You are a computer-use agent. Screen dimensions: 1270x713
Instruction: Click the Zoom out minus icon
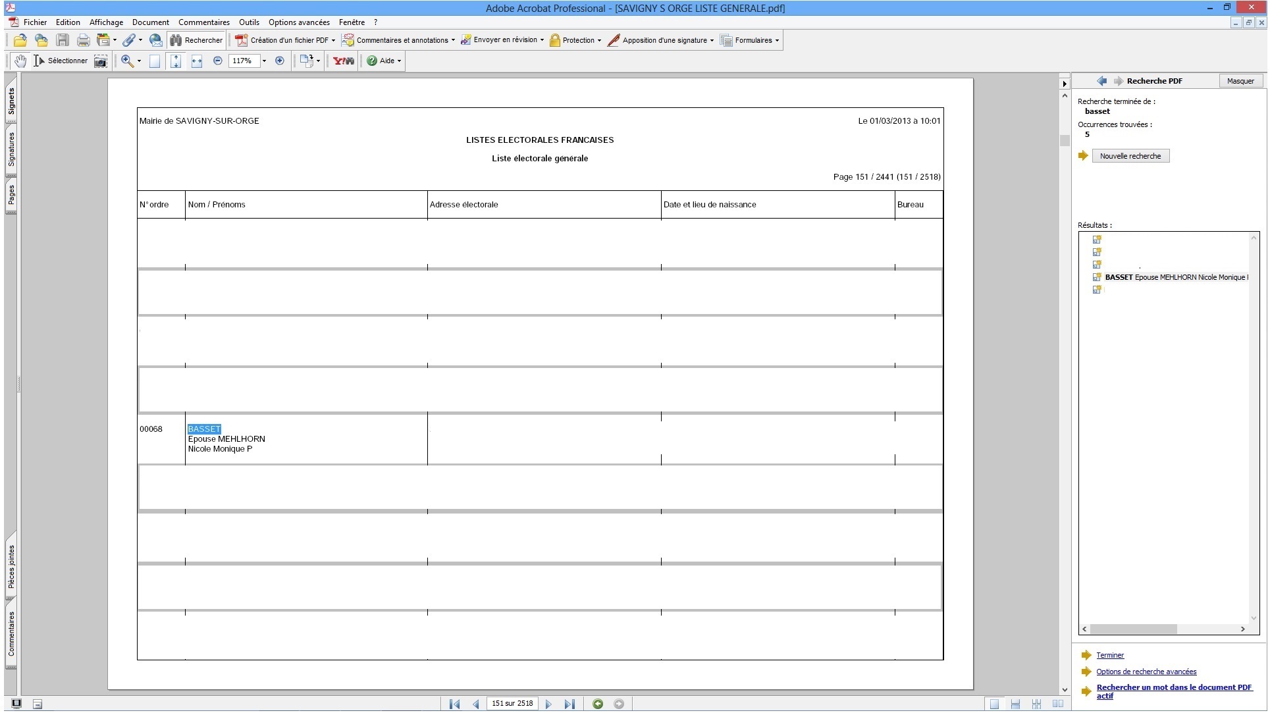pyautogui.click(x=217, y=61)
